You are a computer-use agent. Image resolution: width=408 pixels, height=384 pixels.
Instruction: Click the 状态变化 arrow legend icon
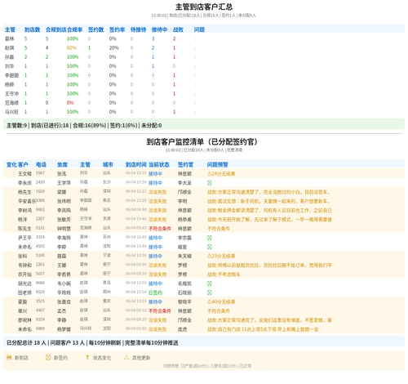click(x=87, y=357)
